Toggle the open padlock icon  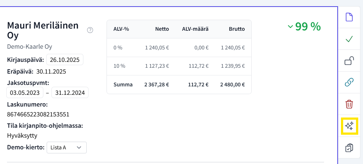349,61
